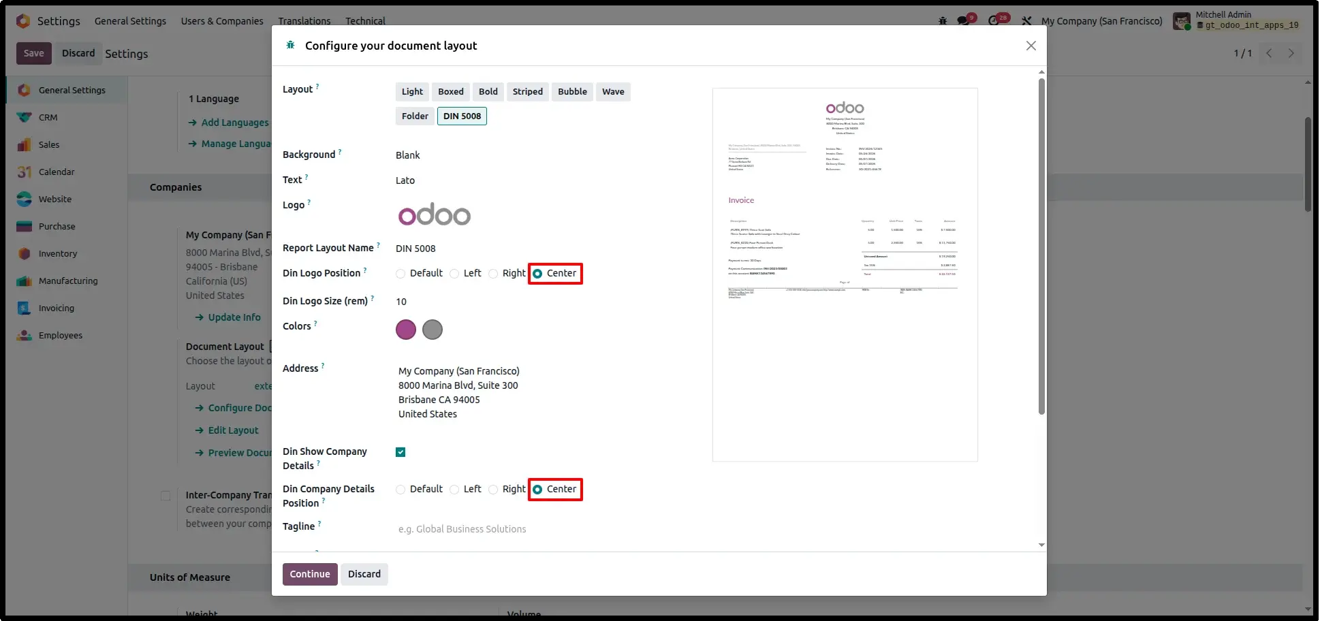Choose the Wave layout

(613, 92)
